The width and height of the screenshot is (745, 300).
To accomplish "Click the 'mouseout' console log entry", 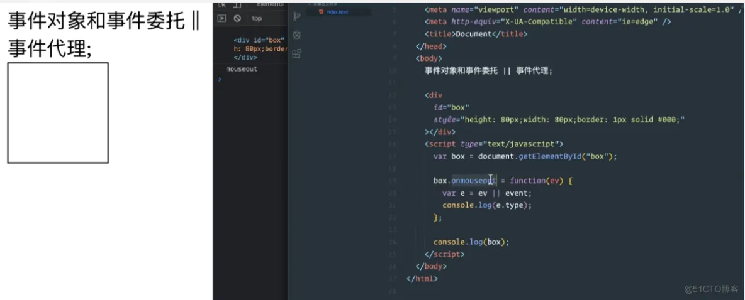I will coord(242,68).
